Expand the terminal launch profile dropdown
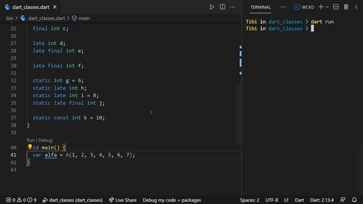 pyautogui.click(x=327, y=7)
